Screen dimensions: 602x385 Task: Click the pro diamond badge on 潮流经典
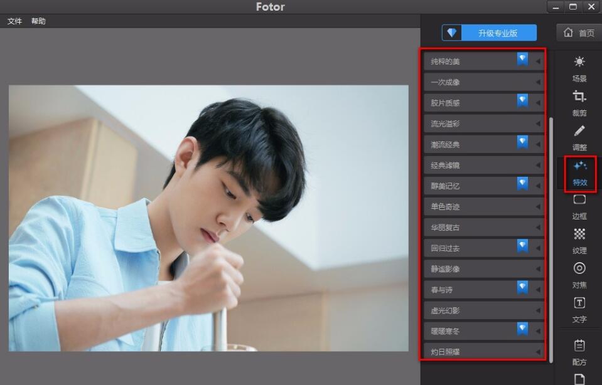tap(522, 142)
